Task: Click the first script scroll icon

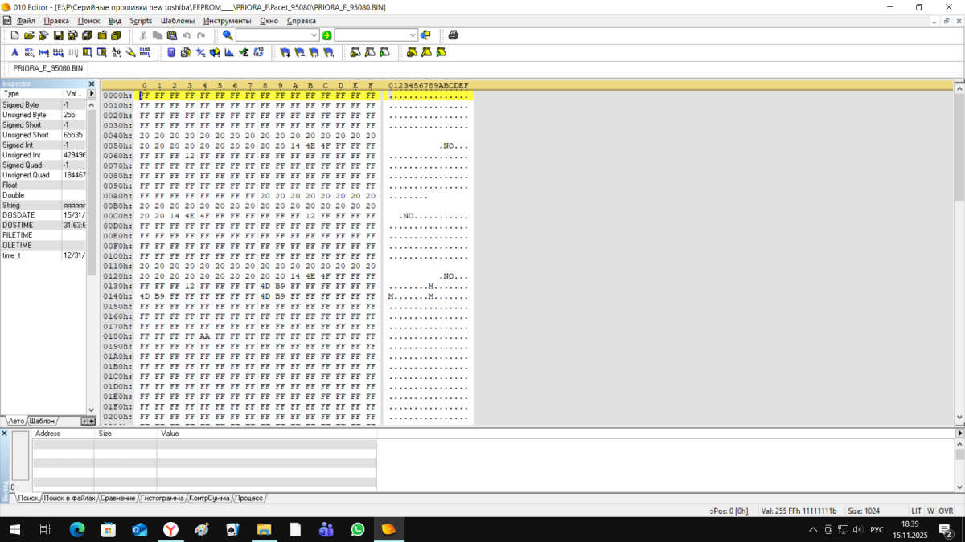Action: pyautogui.click(x=355, y=52)
